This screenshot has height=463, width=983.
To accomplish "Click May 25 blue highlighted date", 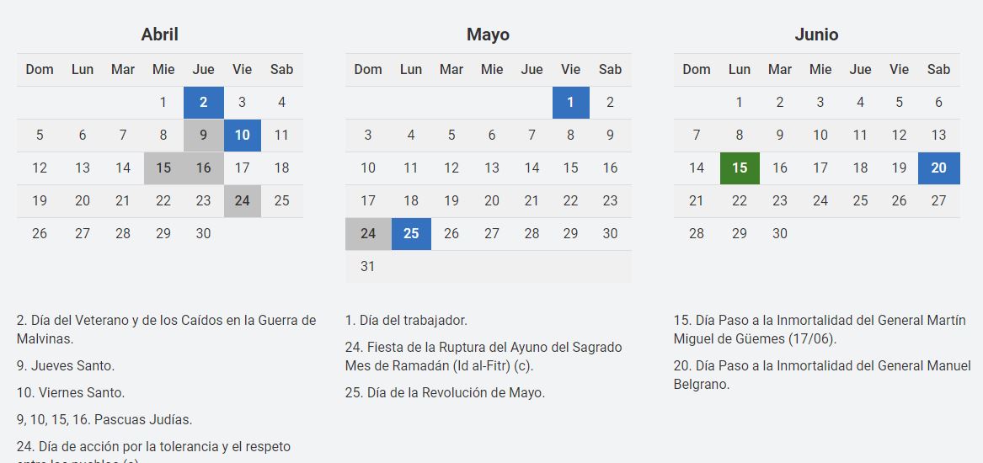I will pyautogui.click(x=411, y=234).
